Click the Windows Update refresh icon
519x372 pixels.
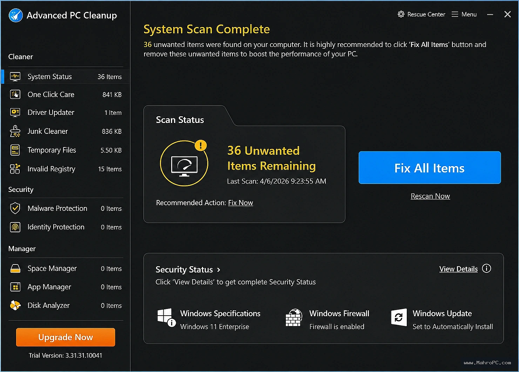pyautogui.click(x=399, y=317)
